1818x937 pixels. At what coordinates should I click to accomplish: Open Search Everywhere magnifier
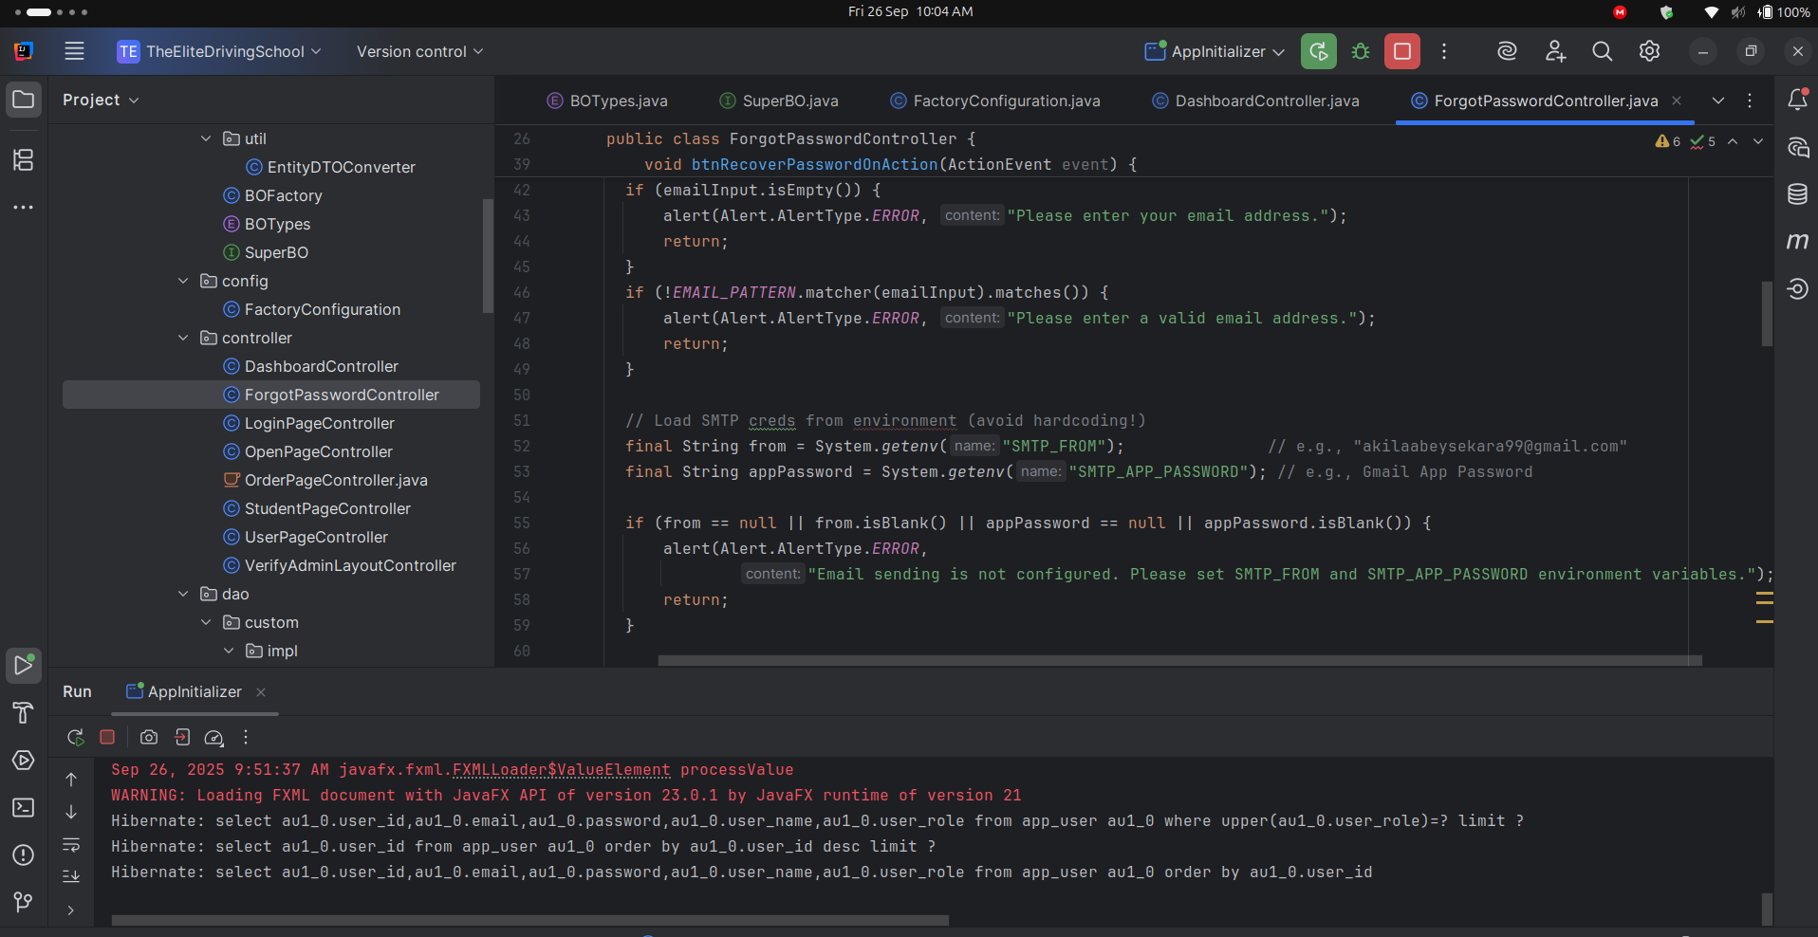point(1602,51)
